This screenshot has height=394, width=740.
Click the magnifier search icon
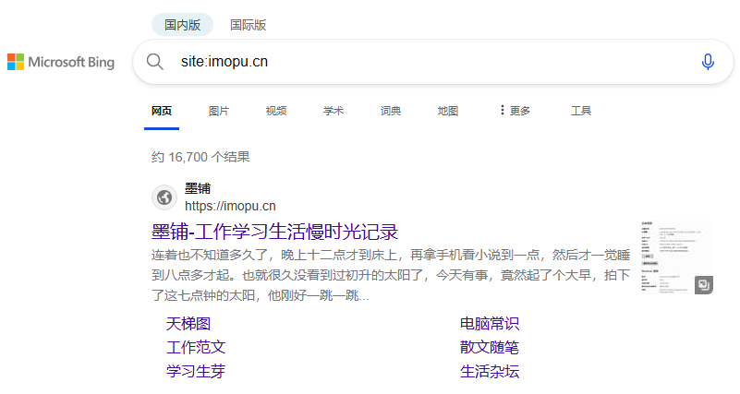click(x=154, y=62)
